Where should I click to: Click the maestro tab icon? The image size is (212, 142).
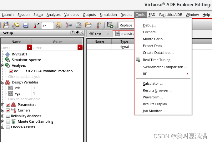pyautogui.click(x=118, y=33)
